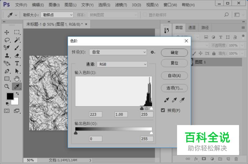Toggle the 显示取样环 checkbox

(x=144, y=15)
